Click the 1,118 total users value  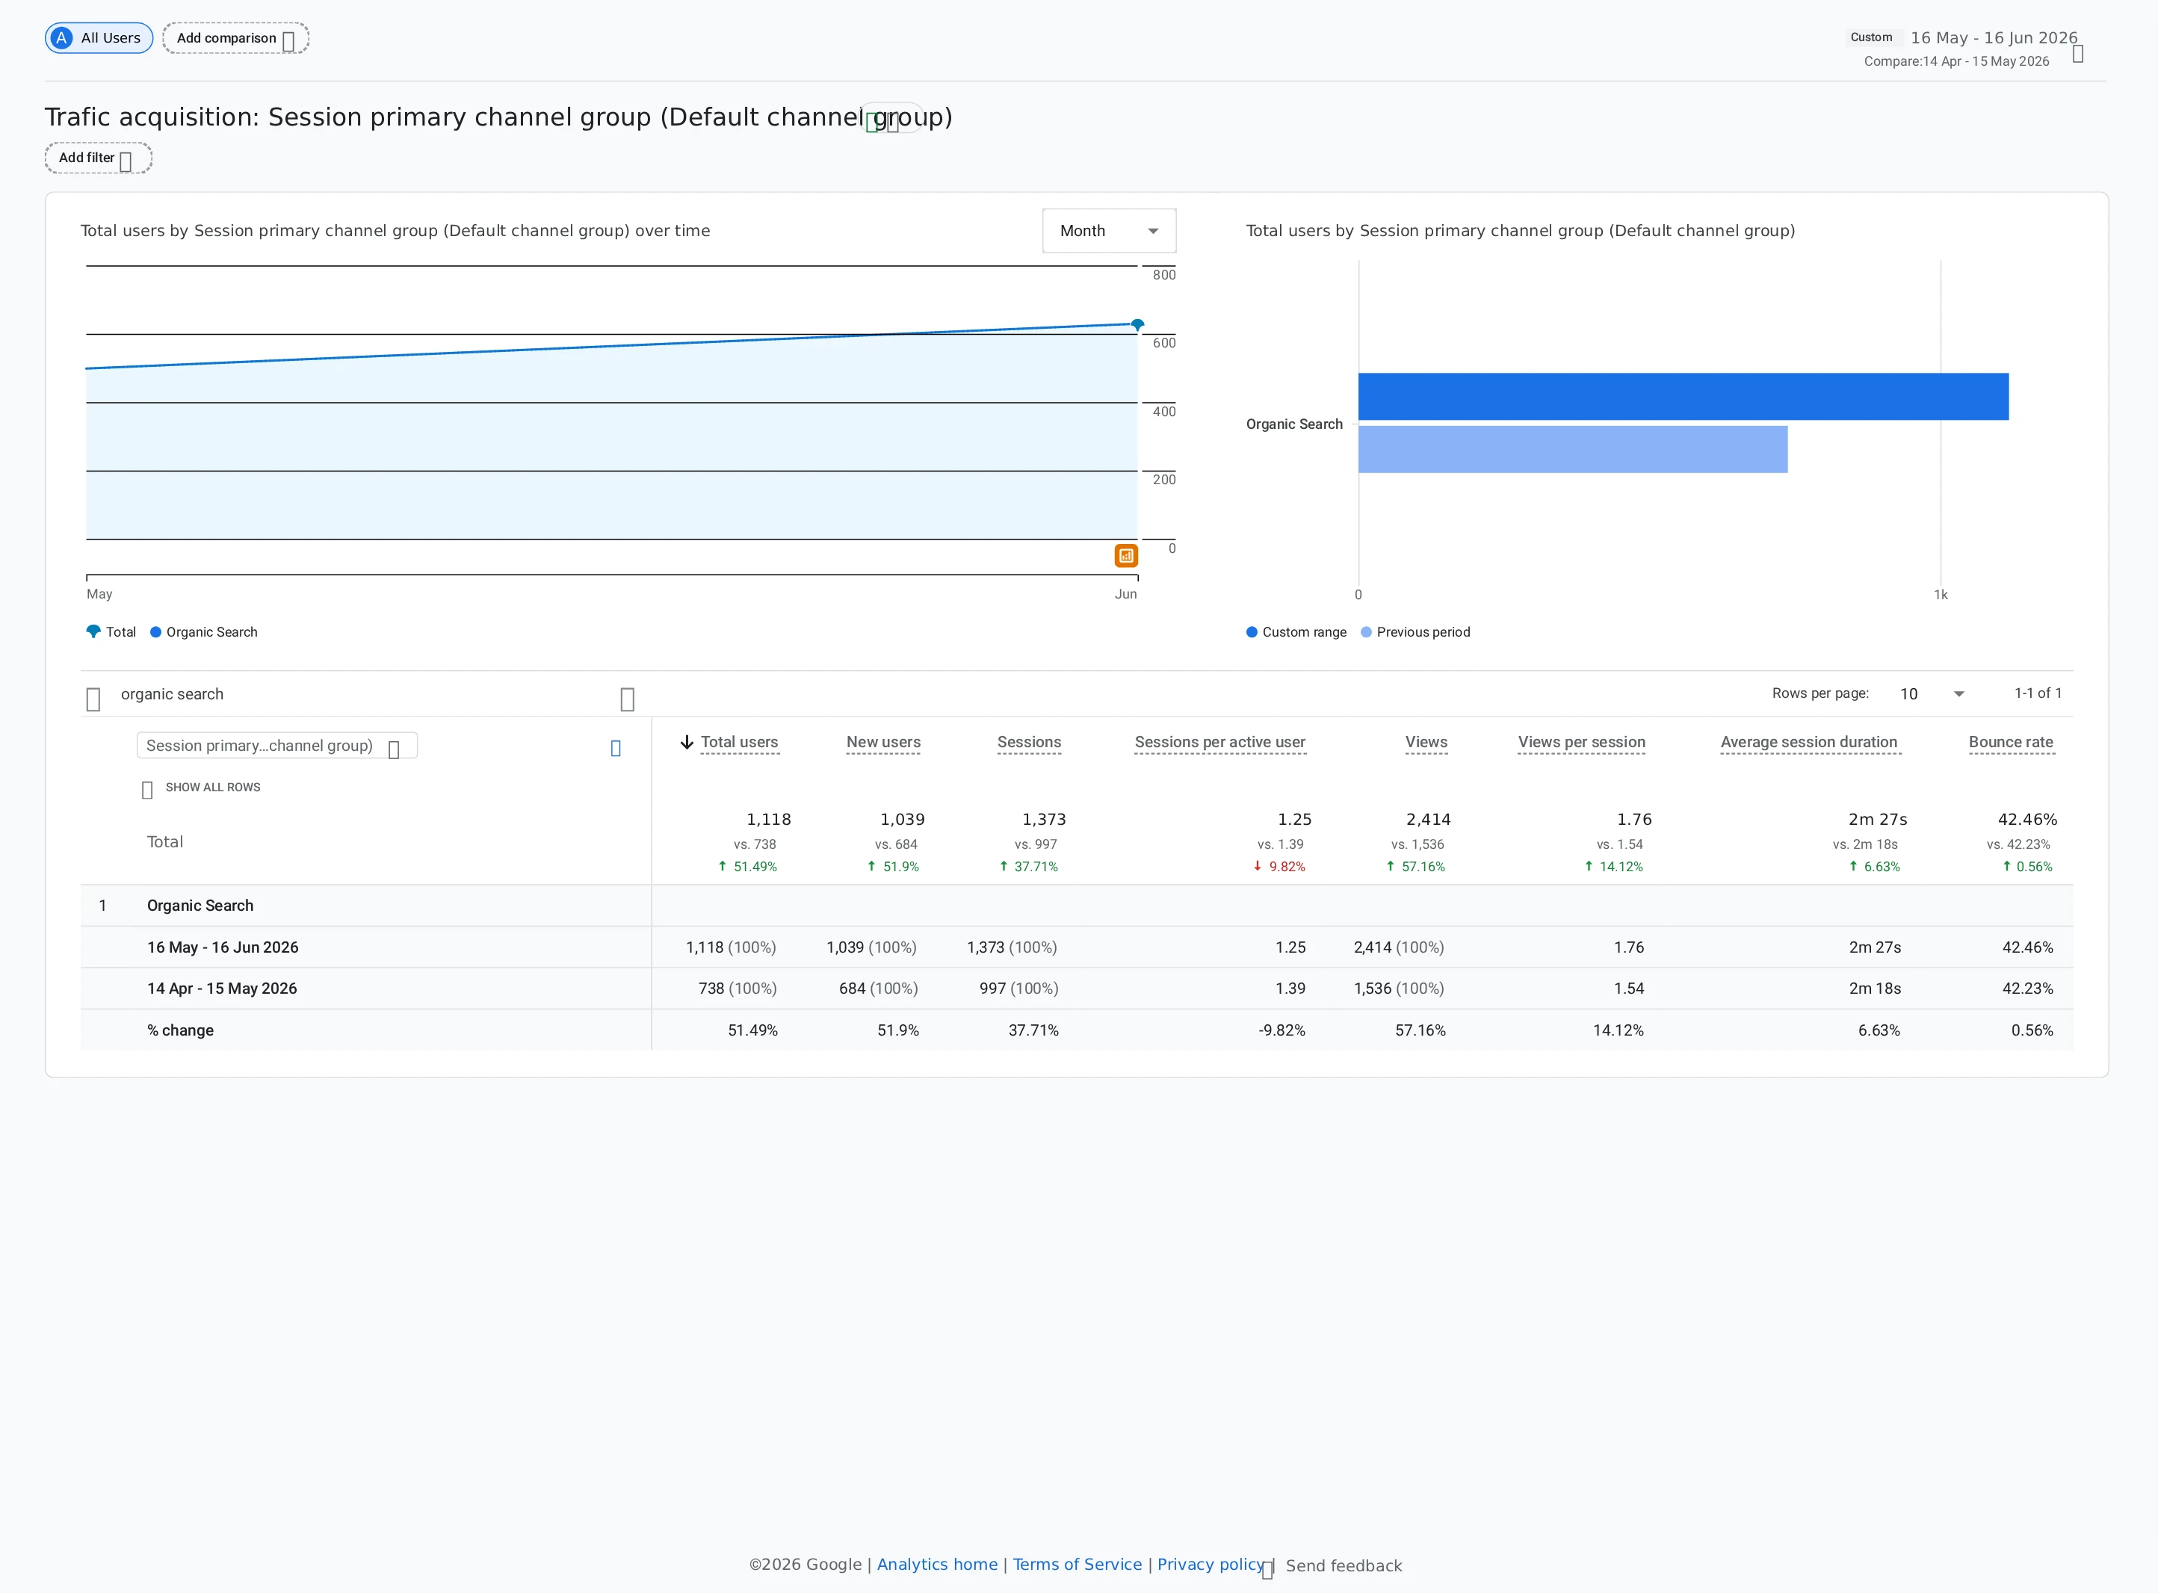pyautogui.click(x=768, y=819)
